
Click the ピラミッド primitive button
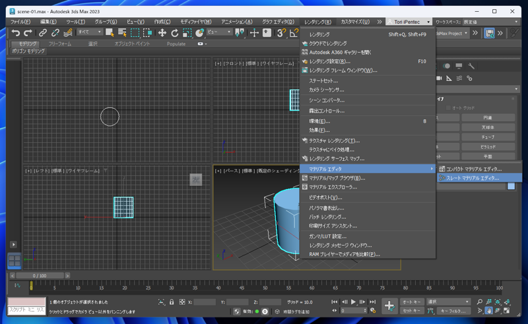pyautogui.click(x=488, y=147)
